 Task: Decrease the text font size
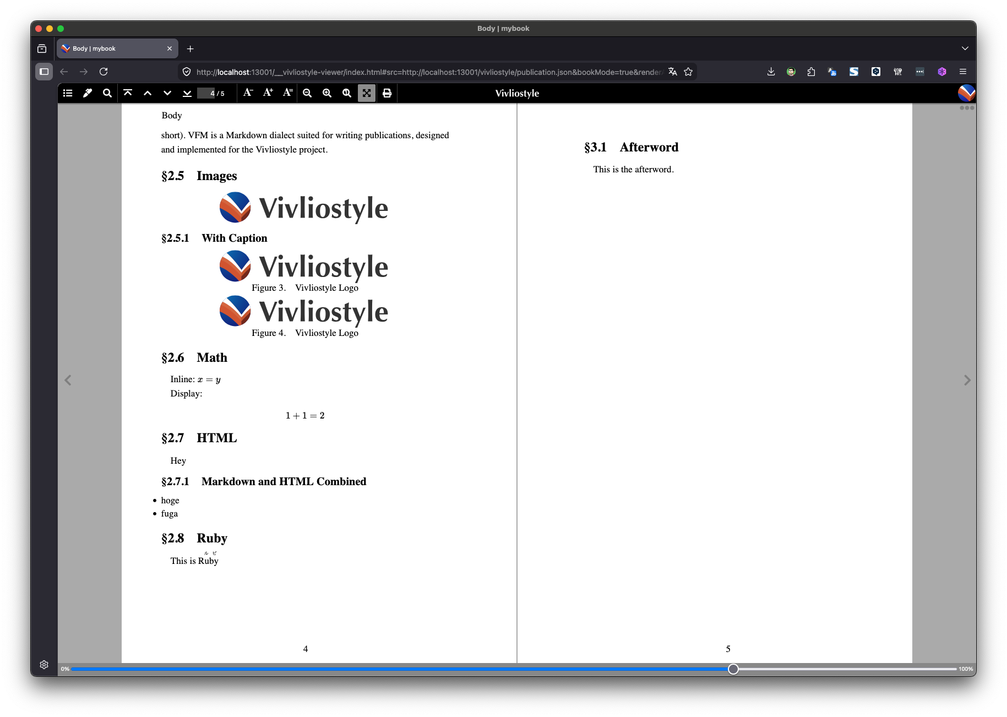248,93
